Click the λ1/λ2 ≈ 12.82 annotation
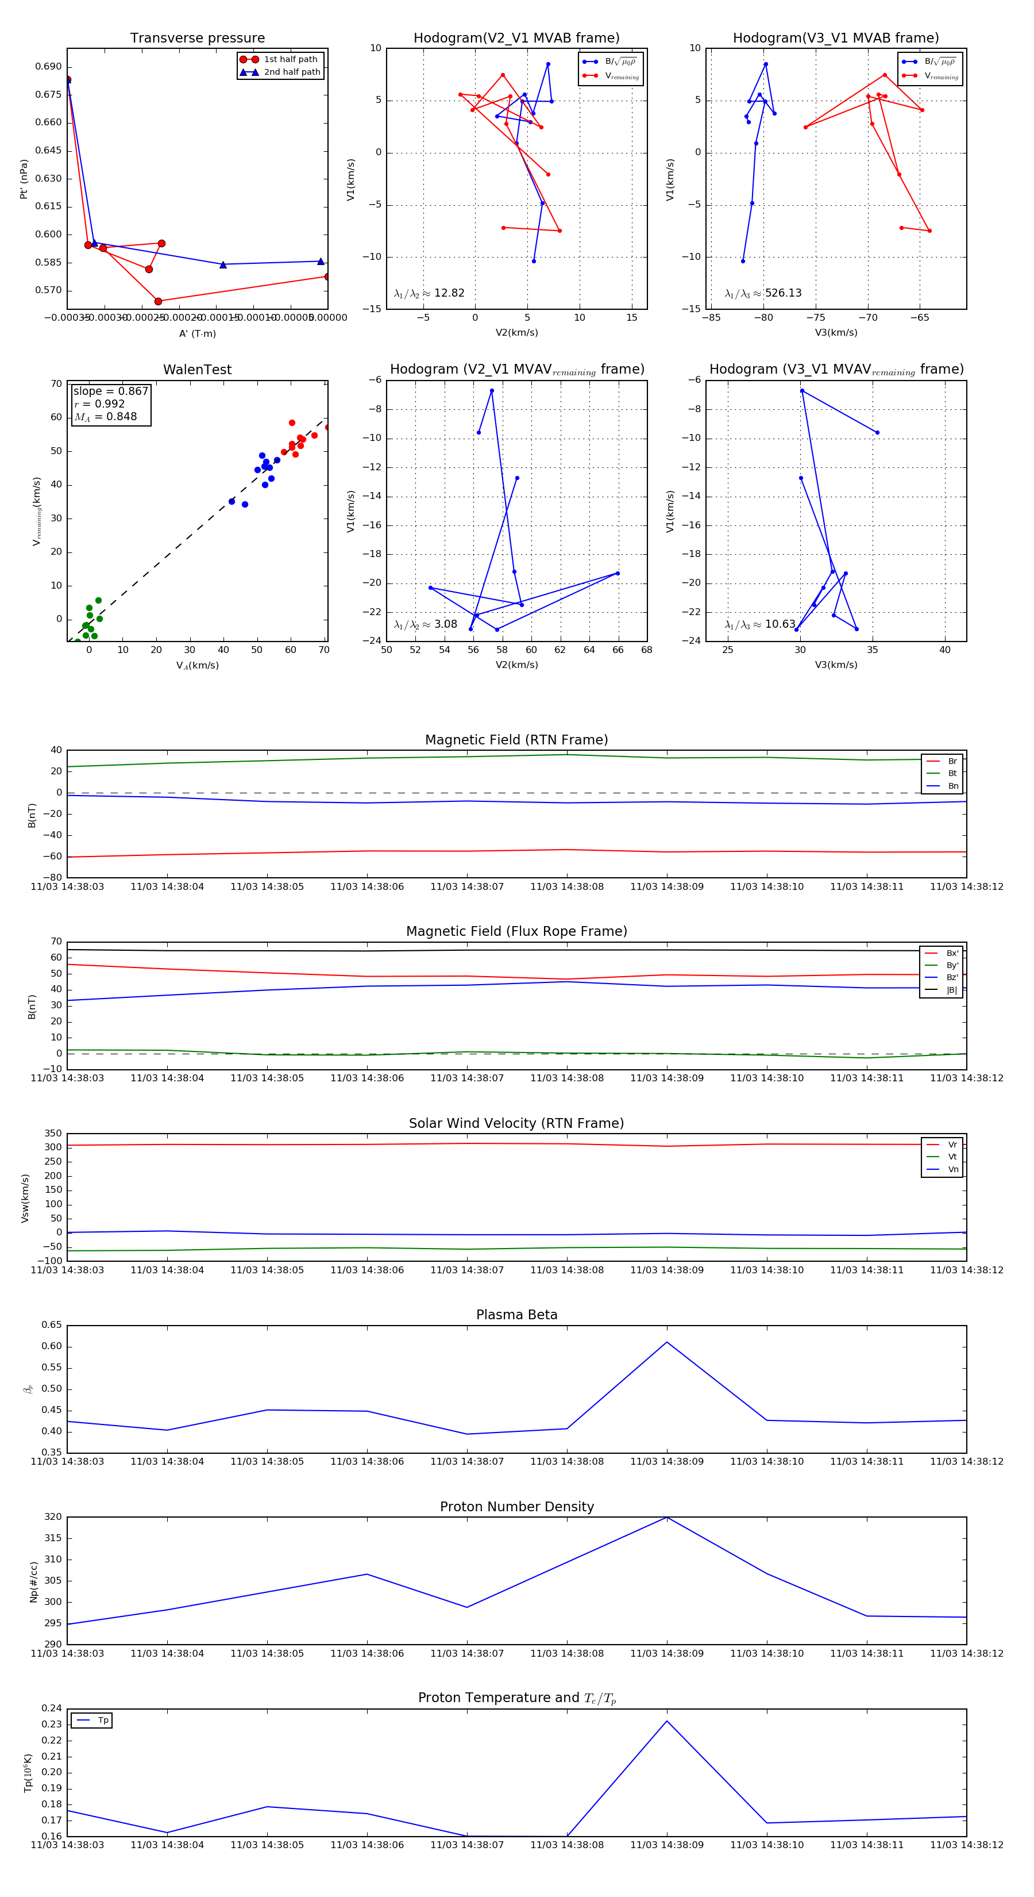This screenshot has width=1034, height=1897. 429,293
